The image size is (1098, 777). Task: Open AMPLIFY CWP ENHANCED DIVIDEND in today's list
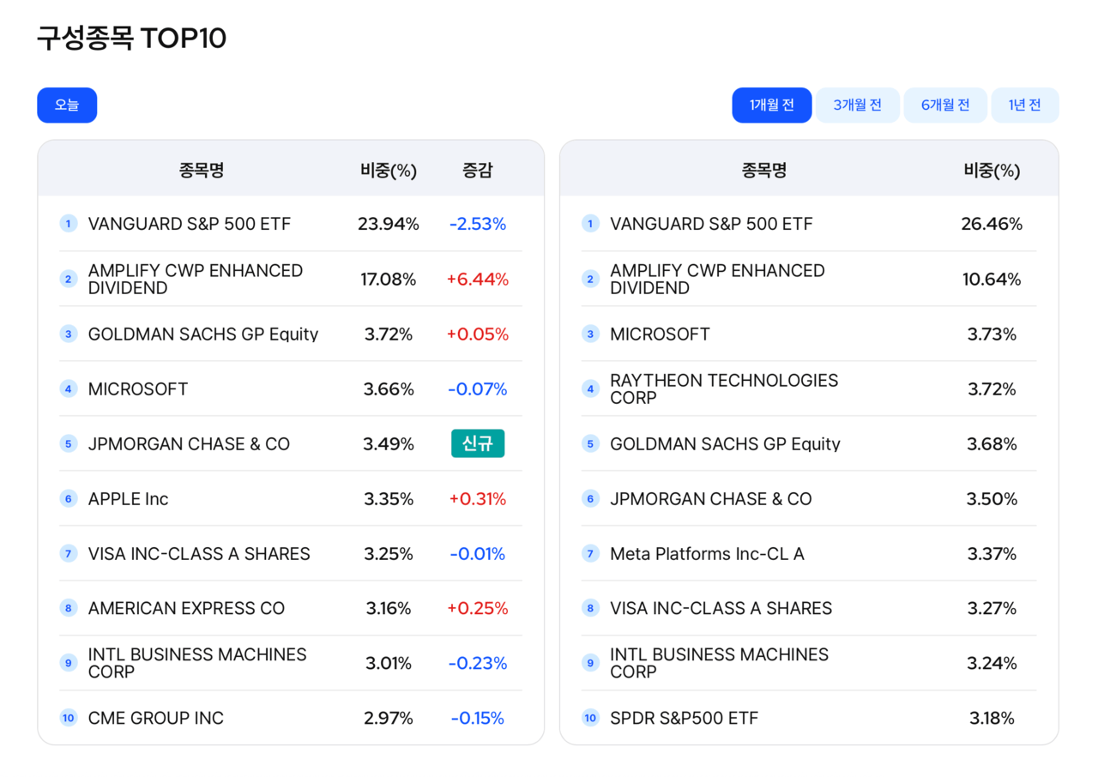[x=195, y=279]
